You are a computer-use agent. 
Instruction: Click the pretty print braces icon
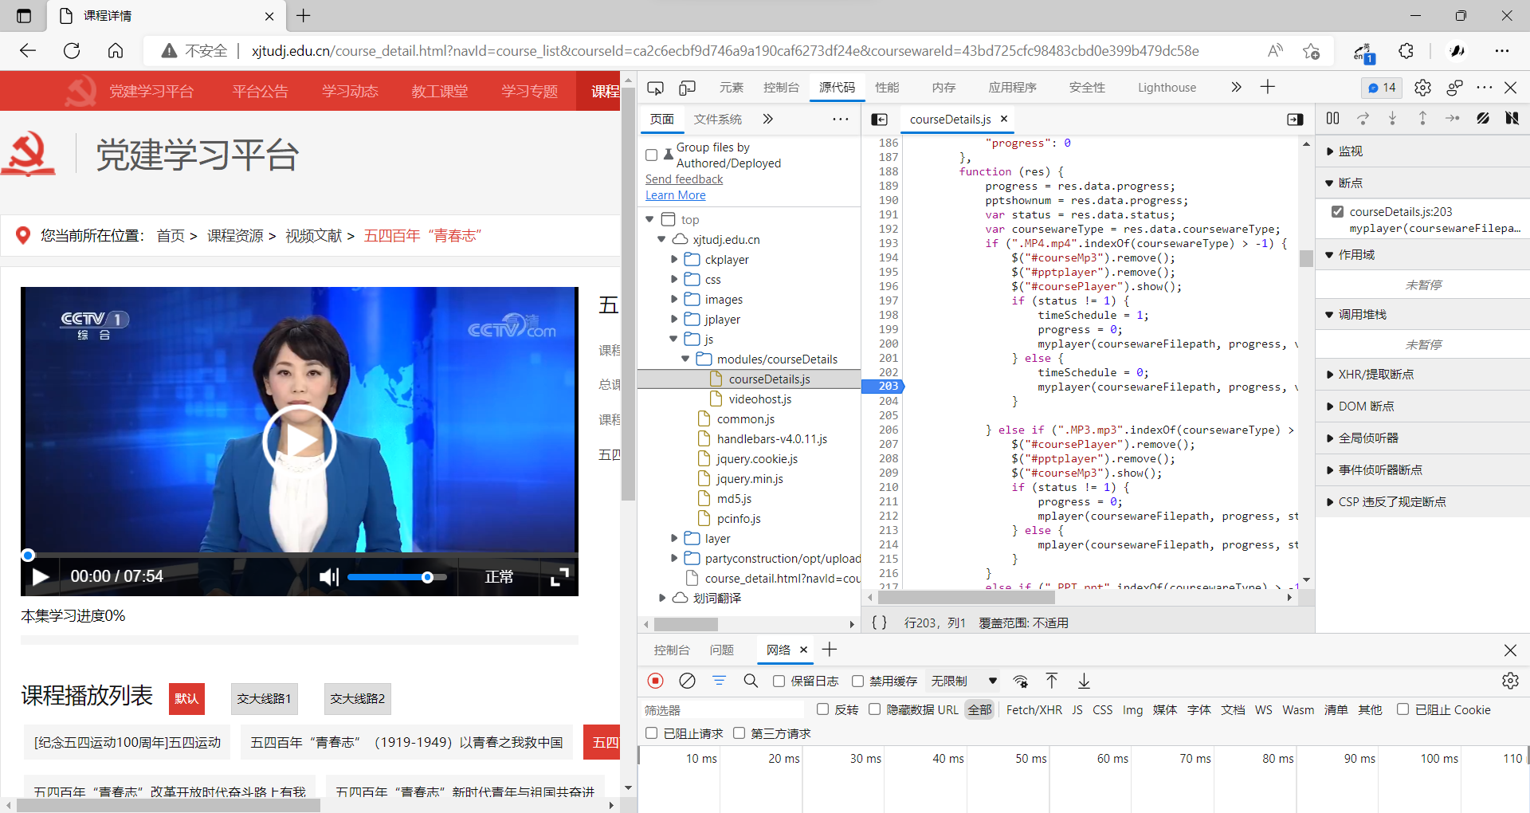click(879, 623)
